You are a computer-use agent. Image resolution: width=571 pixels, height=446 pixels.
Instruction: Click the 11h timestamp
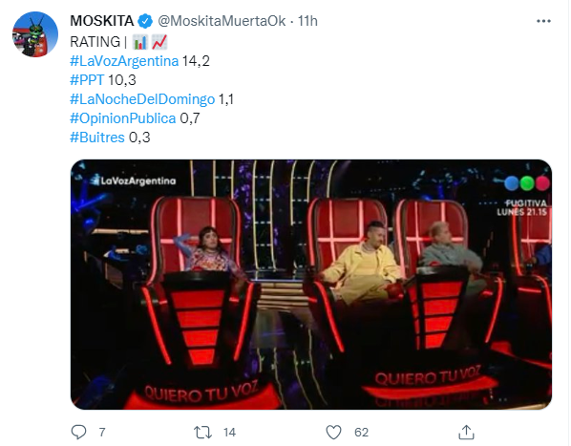(x=307, y=21)
